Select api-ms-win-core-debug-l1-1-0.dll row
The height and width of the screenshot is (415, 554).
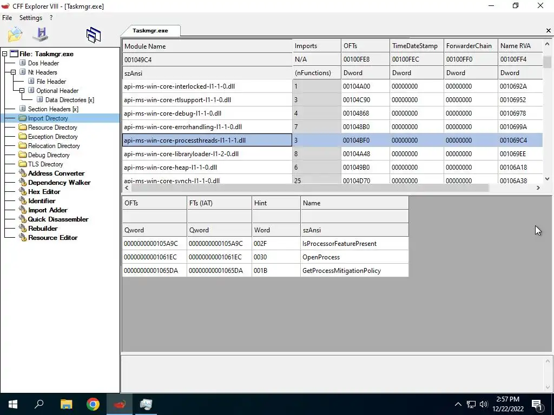333,113
